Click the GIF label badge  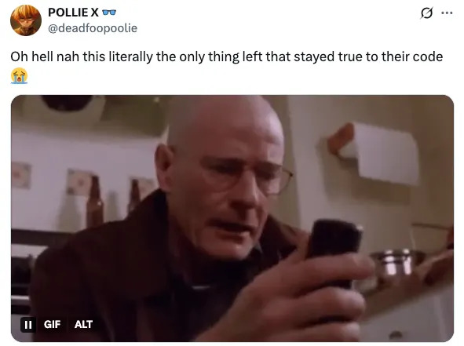click(52, 324)
